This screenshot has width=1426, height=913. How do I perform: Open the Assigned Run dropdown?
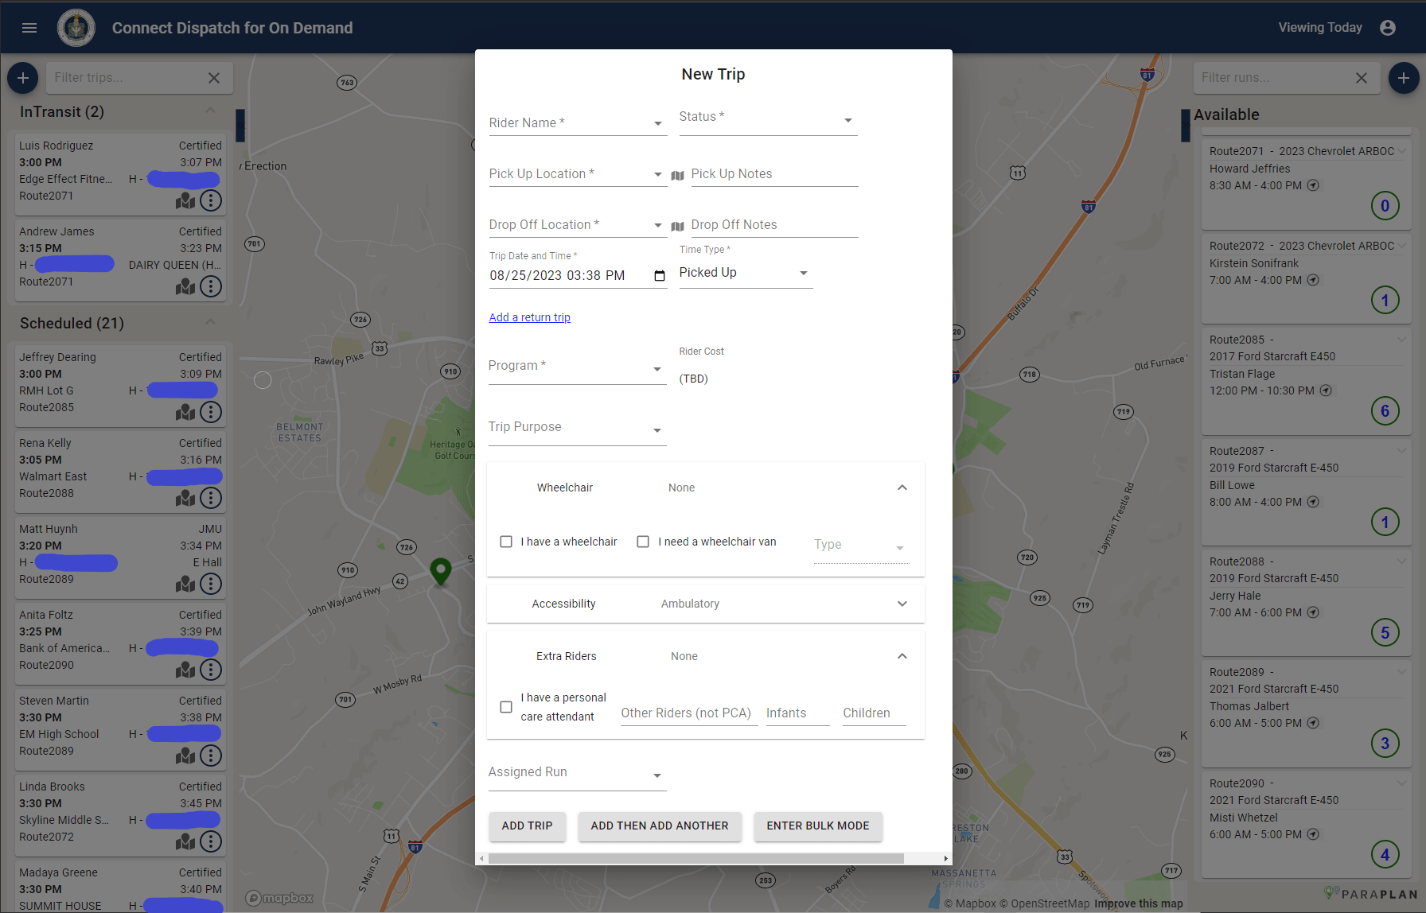tap(578, 774)
